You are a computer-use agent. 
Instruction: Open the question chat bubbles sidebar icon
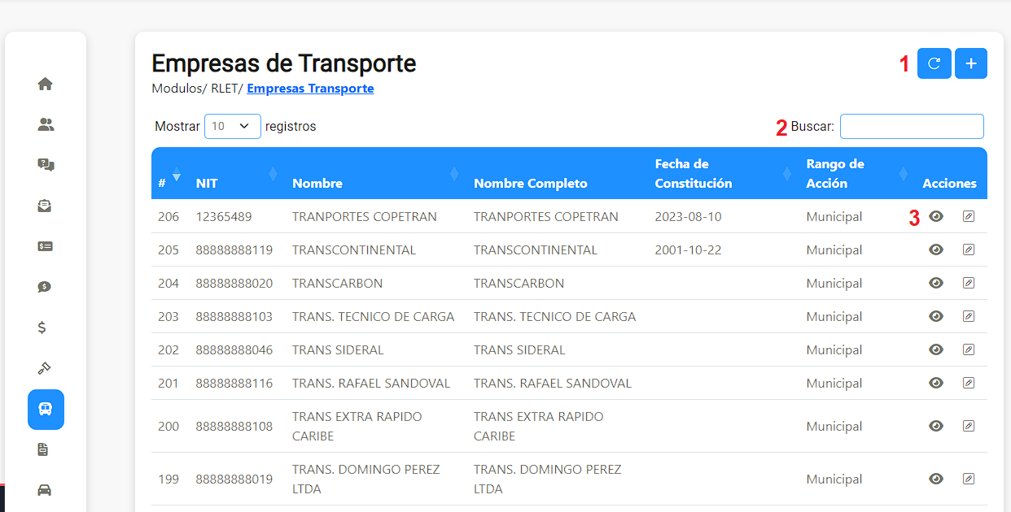coord(46,165)
